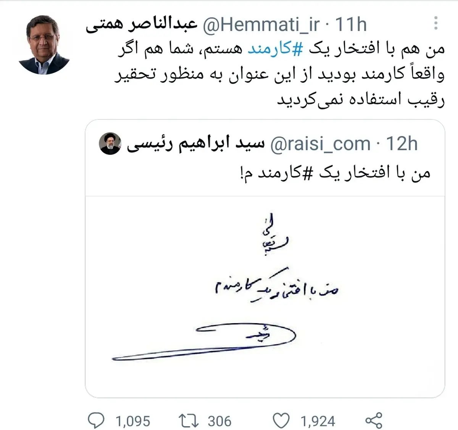Share the tweet via the share icon
This screenshot has height=430, width=458.
coord(374,420)
